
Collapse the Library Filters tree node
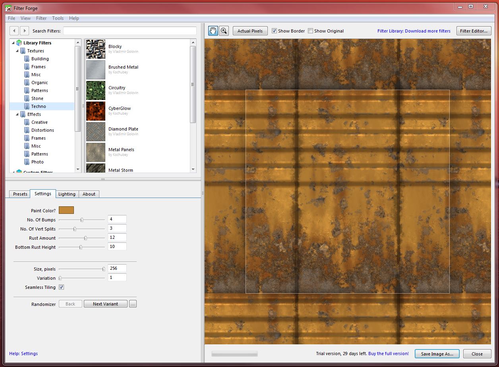(x=13, y=43)
